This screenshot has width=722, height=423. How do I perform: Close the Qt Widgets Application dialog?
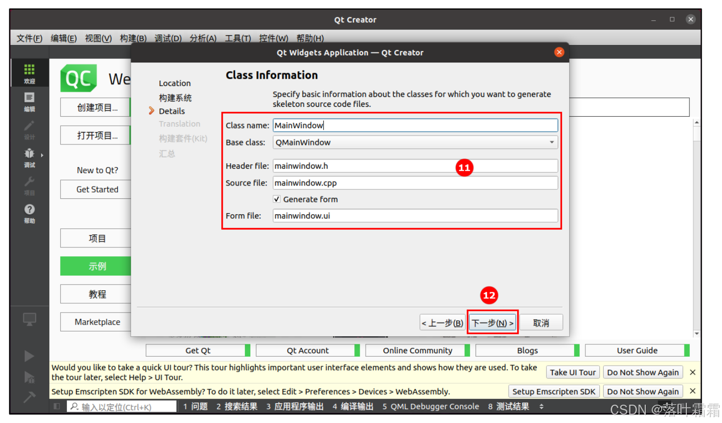[559, 52]
